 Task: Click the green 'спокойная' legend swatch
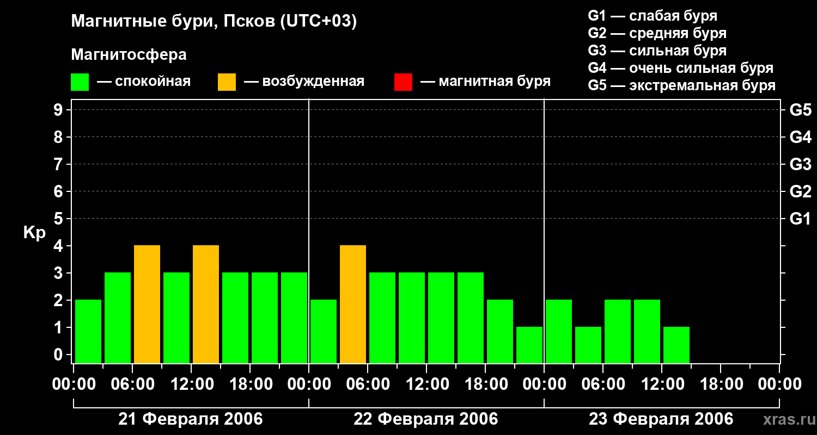80,82
